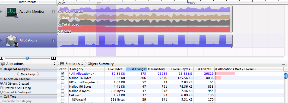Reverse sort on the # Living column
The image size is (288, 103).
(136, 69)
